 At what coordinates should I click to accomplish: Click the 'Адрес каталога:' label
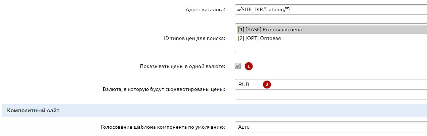205,10
